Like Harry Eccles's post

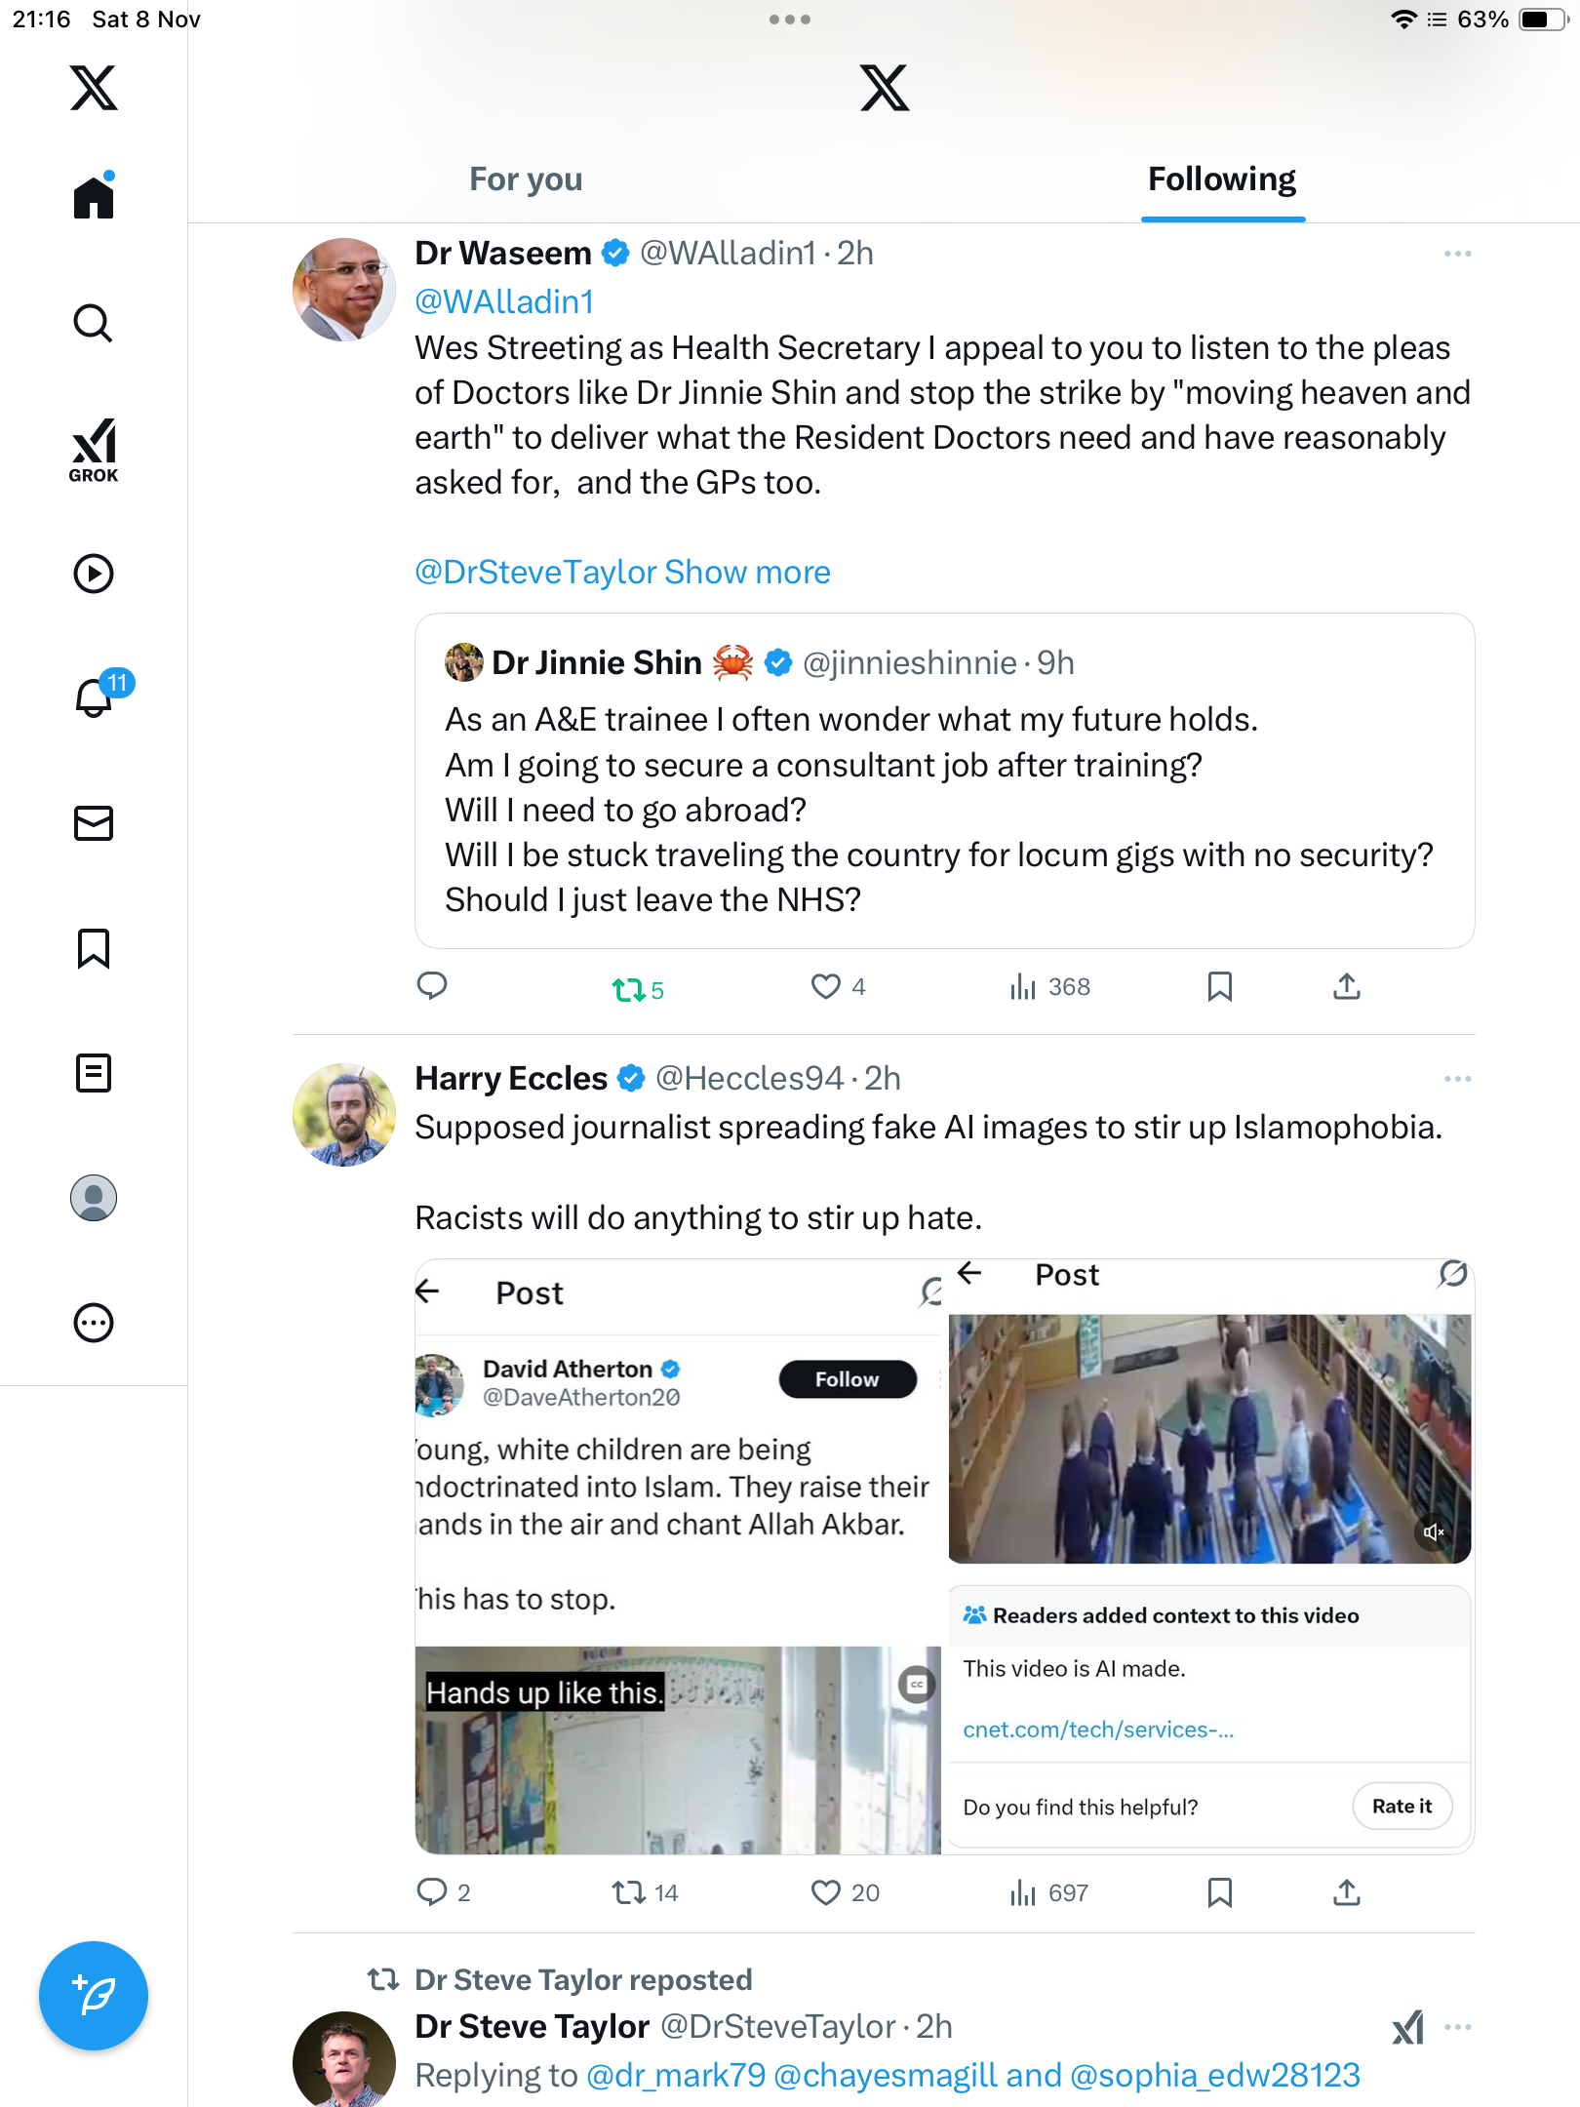[826, 1892]
